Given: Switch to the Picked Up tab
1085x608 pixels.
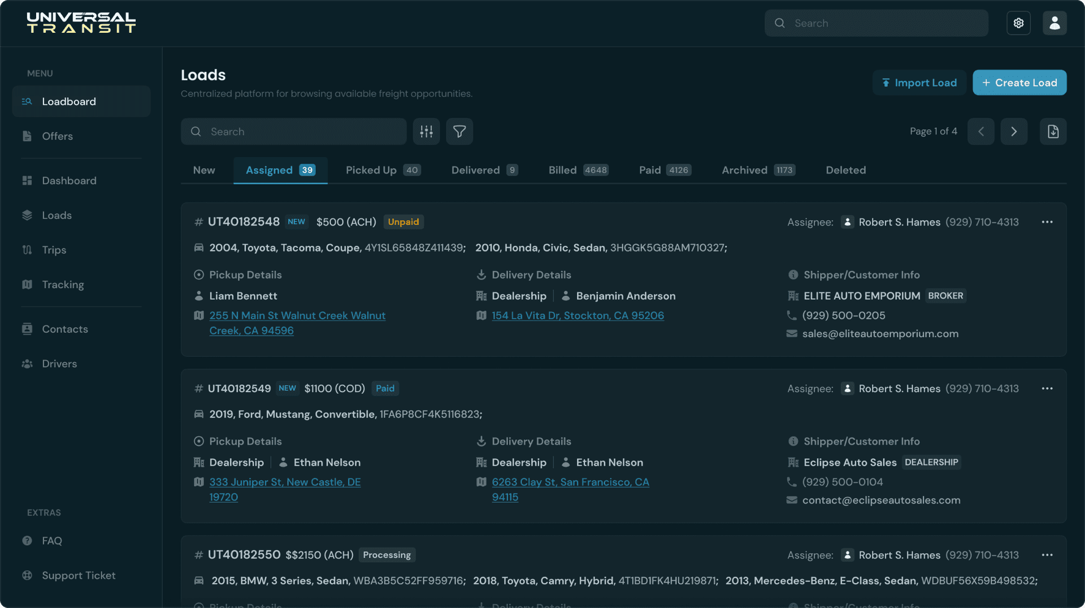Looking at the screenshot, I should point(383,170).
